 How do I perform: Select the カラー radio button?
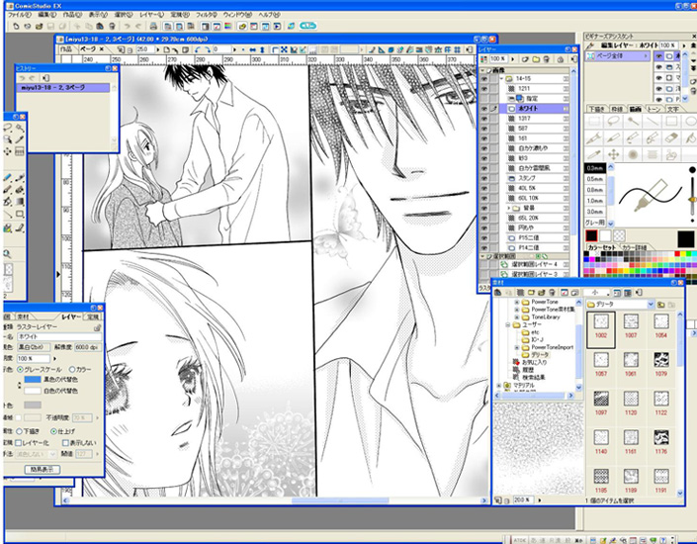72,370
